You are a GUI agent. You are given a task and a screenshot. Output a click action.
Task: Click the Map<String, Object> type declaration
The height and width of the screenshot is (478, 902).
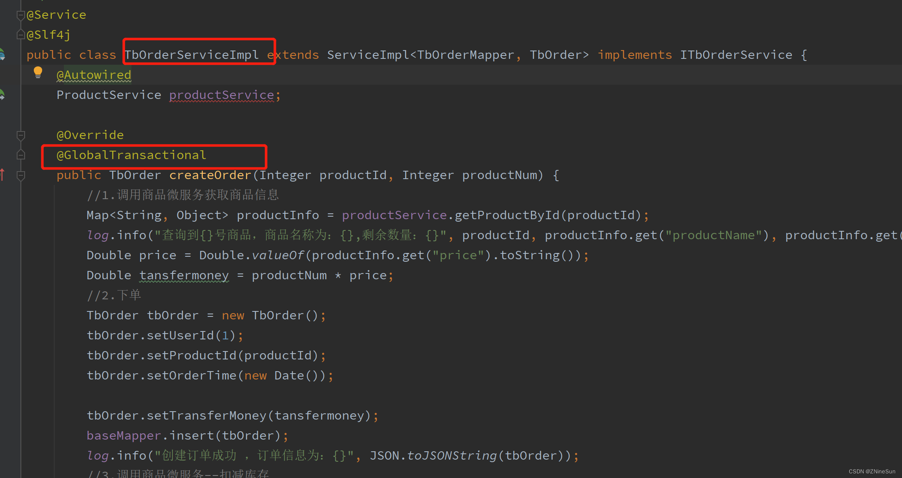[158, 215]
